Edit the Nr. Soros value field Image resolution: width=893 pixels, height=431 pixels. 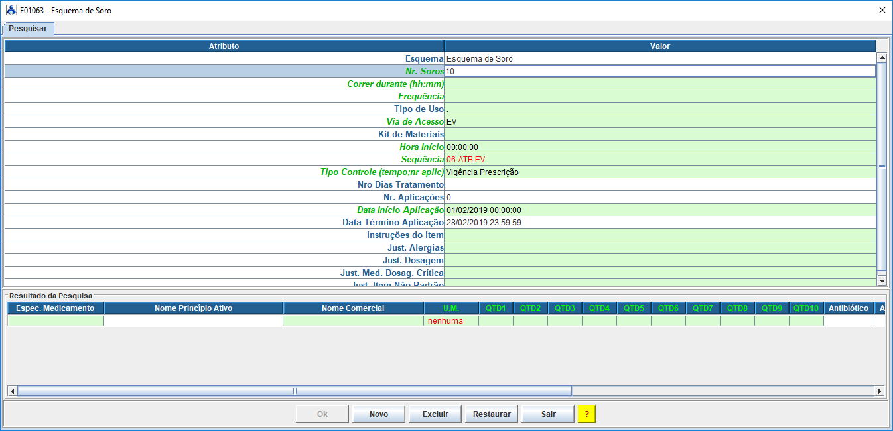(x=659, y=72)
